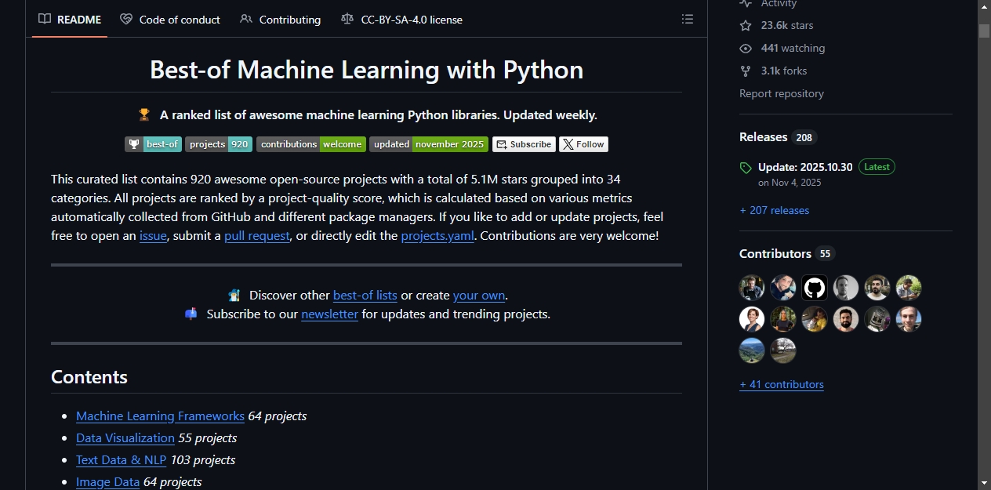The height and width of the screenshot is (490, 991).
Task: Click the trophy emoji in tagline
Action: pyautogui.click(x=144, y=114)
